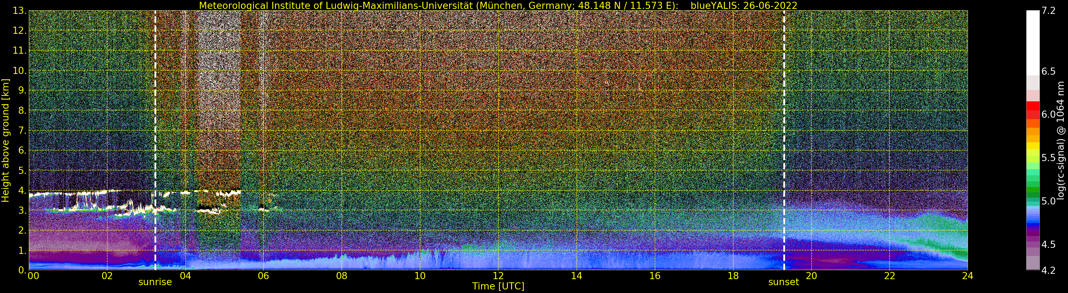The height and width of the screenshot is (293, 1068).
Task: Click time tick label '16'
Action: pyautogui.click(x=655, y=276)
